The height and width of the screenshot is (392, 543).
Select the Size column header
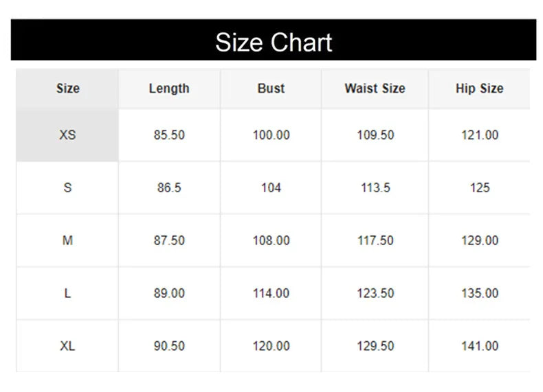67,89
